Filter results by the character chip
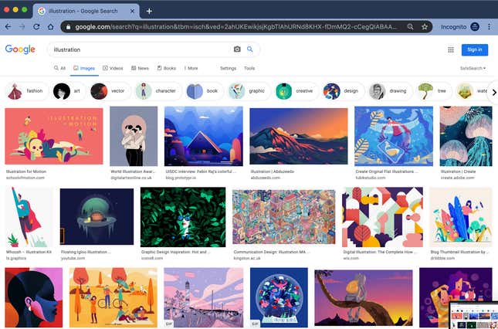498x329 pixels. coord(158,91)
